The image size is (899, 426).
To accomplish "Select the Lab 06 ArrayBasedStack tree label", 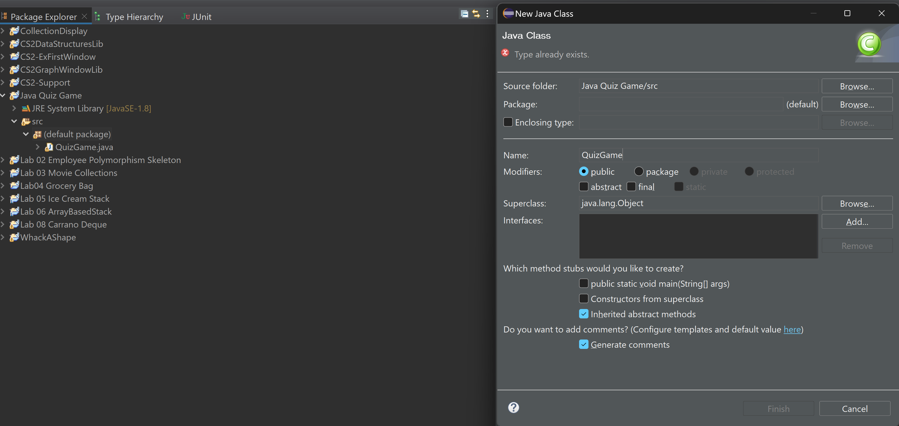I will pos(66,211).
